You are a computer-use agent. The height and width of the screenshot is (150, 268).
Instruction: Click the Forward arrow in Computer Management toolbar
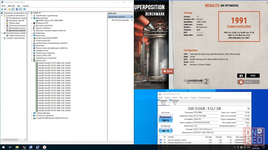click(x=5, y=9)
